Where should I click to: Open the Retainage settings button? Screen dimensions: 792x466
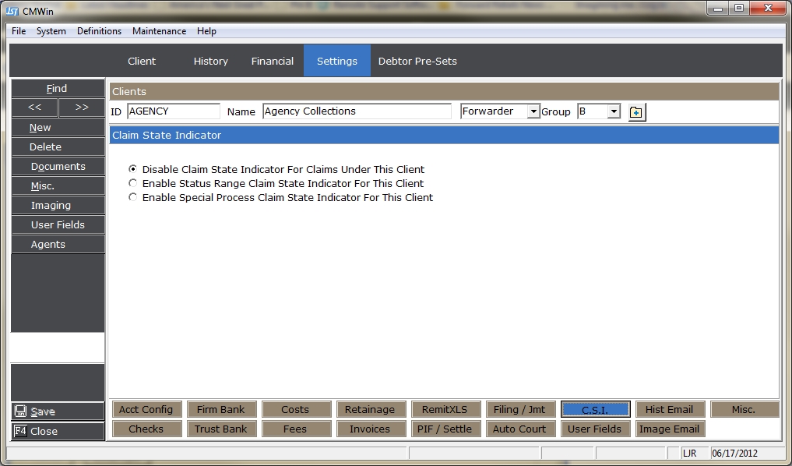(x=370, y=409)
